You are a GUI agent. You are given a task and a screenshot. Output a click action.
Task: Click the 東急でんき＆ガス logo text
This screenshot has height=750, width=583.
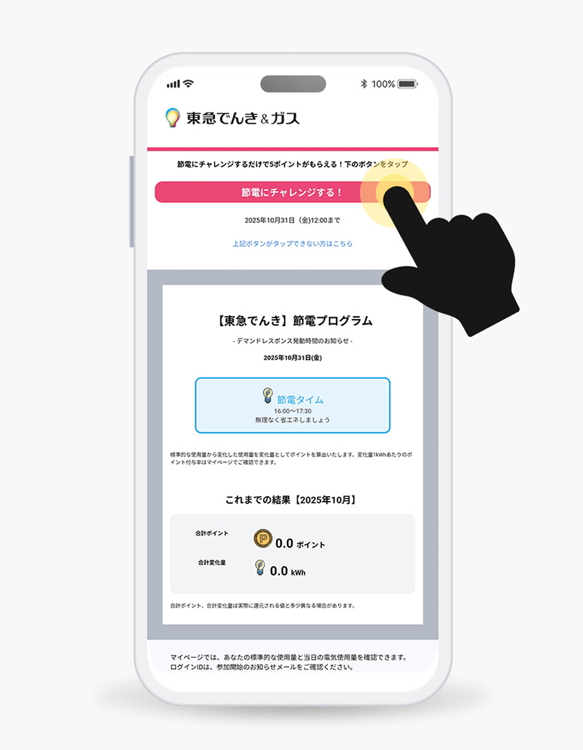click(x=243, y=118)
